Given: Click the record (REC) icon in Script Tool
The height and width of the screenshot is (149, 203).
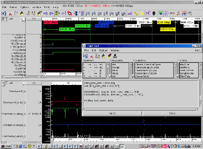Looking at the screenshot, I should tap(115, 56).
